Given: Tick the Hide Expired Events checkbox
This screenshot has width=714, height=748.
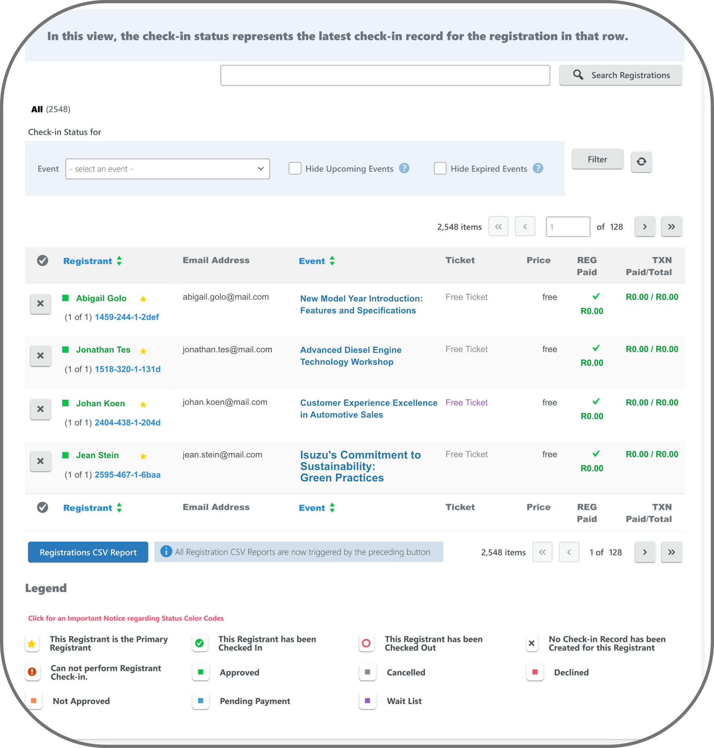Looking at the screenshot, I should 440,168.
